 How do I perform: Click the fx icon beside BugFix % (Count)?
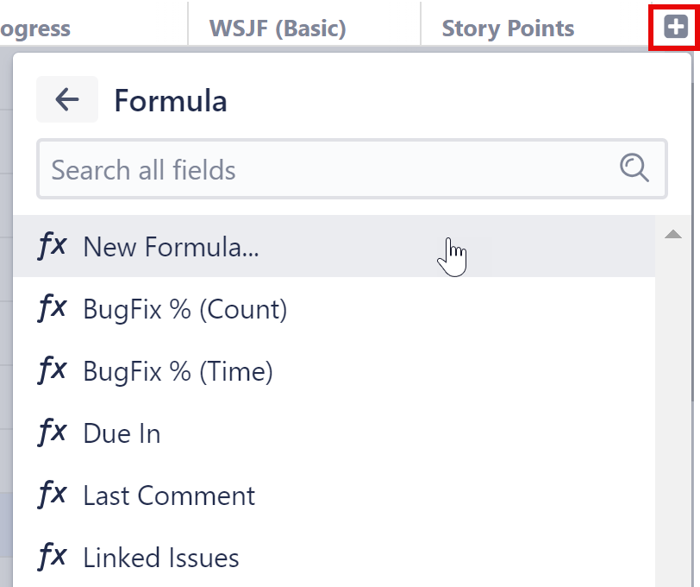click(53, 308)
